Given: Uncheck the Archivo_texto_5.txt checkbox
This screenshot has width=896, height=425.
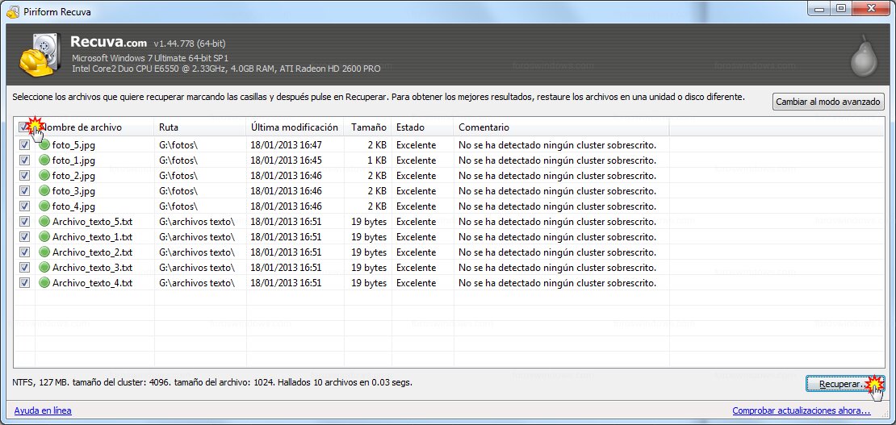Looking at the screenshot, I should 24,222.
